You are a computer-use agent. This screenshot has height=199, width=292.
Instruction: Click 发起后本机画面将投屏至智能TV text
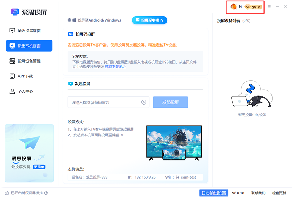(x=98, y=135)
